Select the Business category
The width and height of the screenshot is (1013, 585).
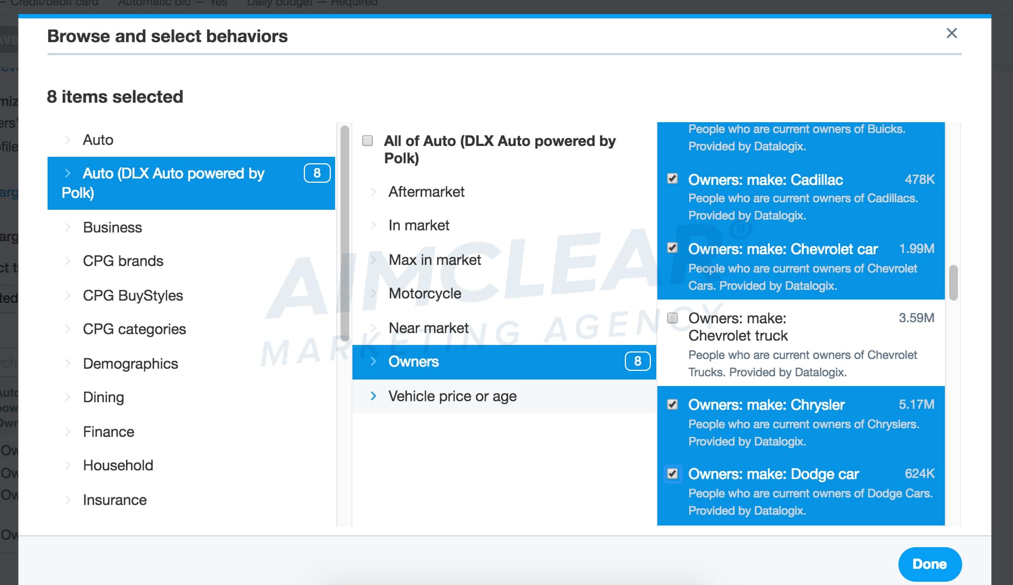(x=112, y=228)
